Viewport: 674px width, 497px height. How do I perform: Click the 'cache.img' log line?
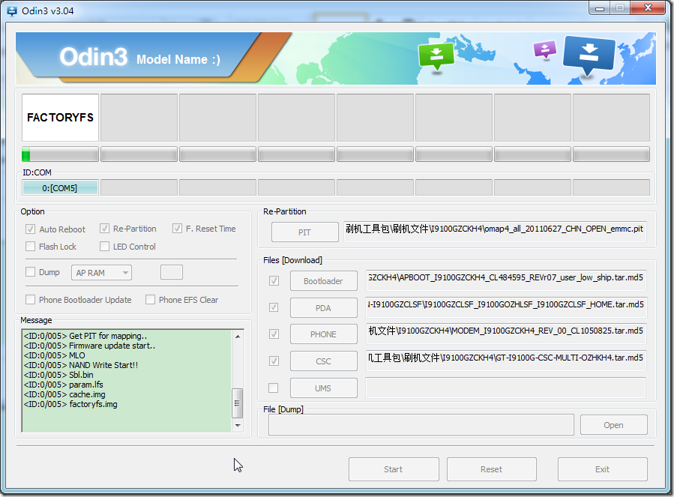coord(64,394)
